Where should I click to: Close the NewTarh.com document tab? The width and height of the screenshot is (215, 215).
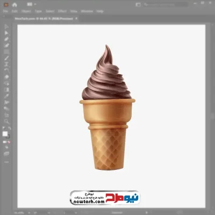coord(76,18)
